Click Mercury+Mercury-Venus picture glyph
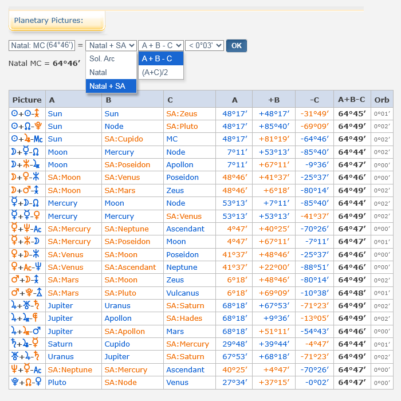The image size is (401, 401). [26, 216]
